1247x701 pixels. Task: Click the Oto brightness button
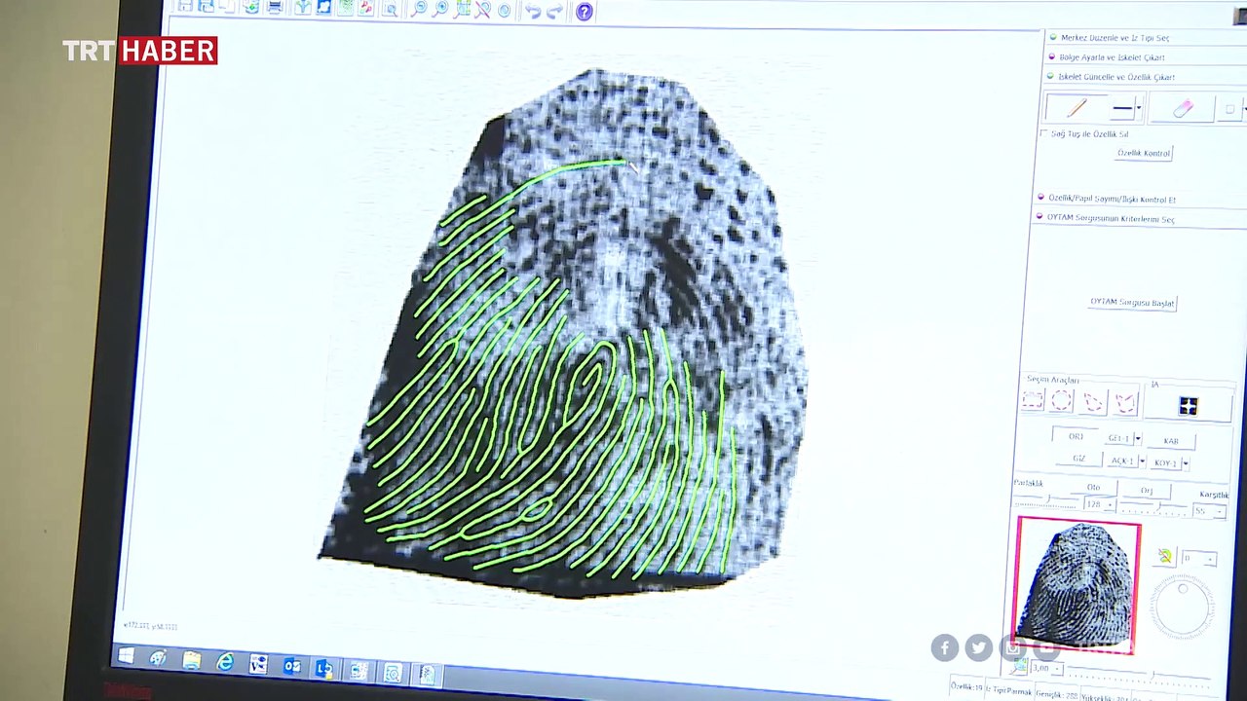[x=1093, y=488]
